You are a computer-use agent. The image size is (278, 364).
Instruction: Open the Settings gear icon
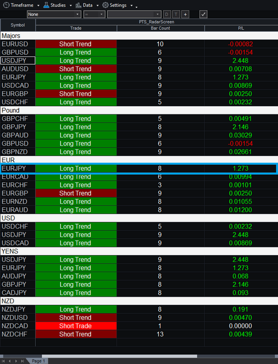tap(106, 5)
